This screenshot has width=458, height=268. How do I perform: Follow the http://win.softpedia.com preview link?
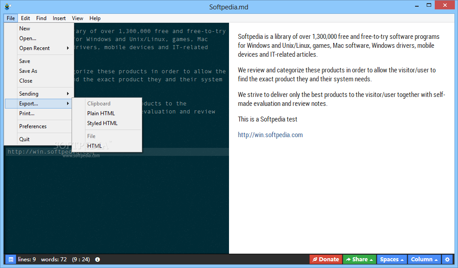(x=270, y=135)
